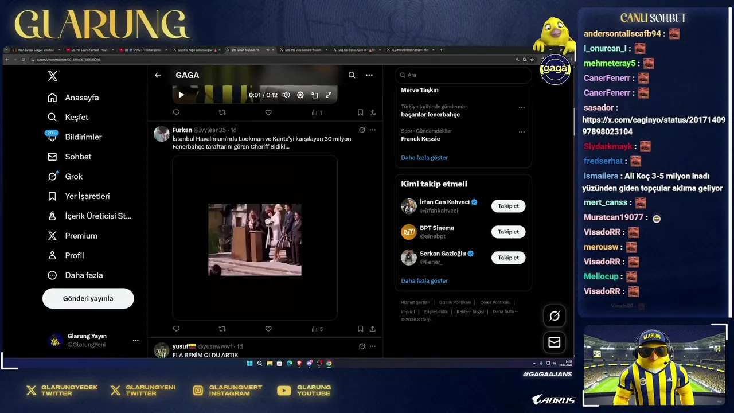Viewport: 734px width, 413px height.
Task: Open more options on Furkan's post
Action: (372, 130)
